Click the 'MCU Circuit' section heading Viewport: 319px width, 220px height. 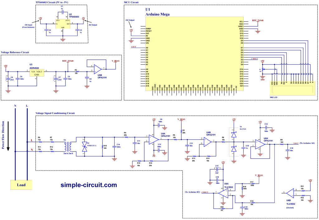[131, 2]
